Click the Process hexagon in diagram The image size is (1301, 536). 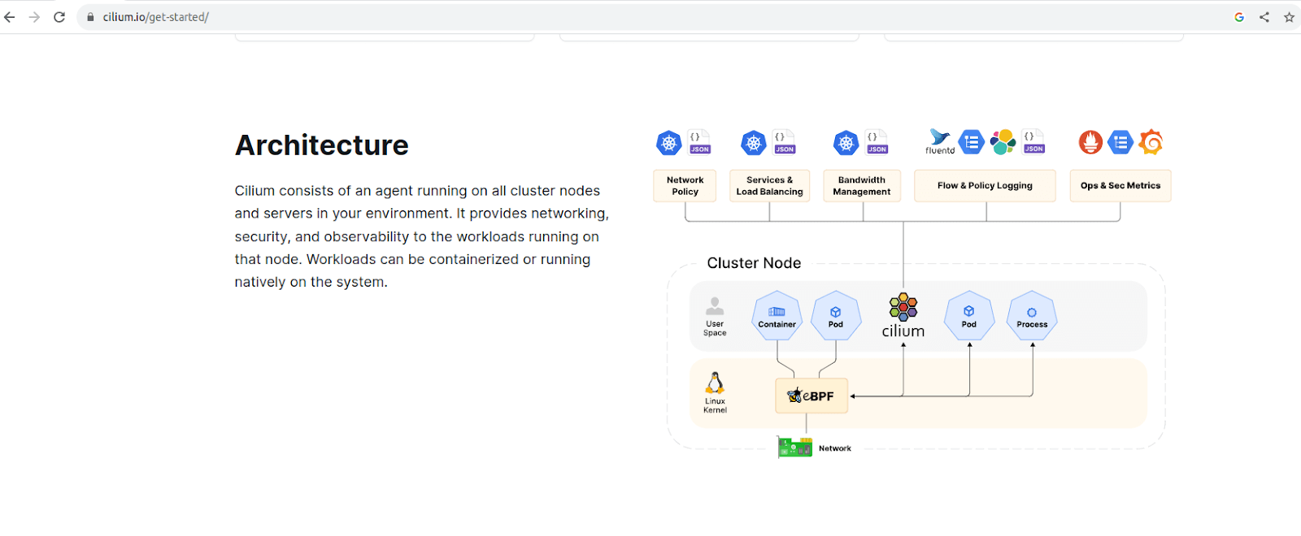click(x=1032, y=315)
